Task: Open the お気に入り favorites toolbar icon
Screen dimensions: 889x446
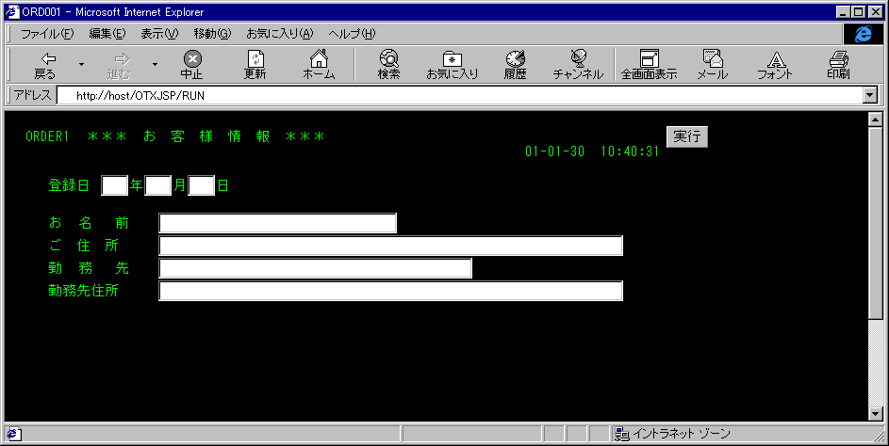Action: tap(452, 65)
